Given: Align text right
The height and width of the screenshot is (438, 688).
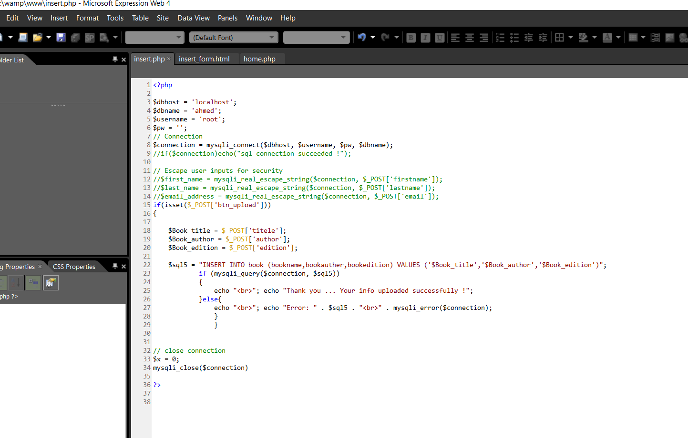Looking at the screenshot, I should coord(484,38).
